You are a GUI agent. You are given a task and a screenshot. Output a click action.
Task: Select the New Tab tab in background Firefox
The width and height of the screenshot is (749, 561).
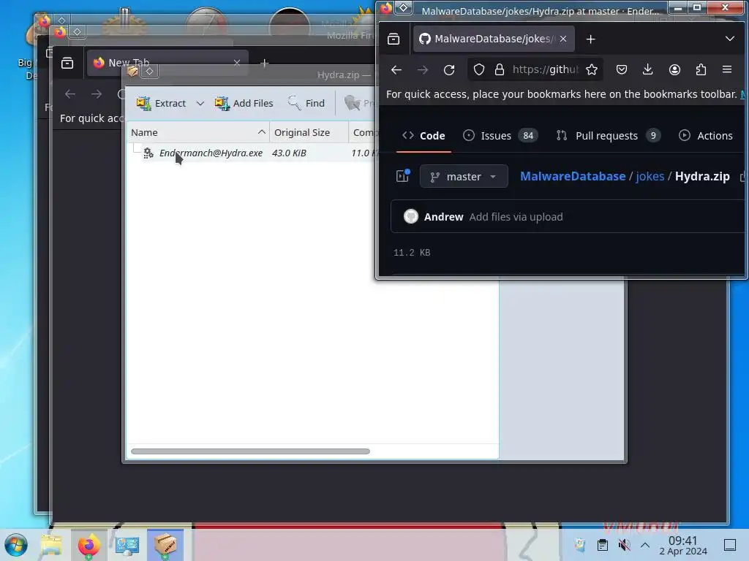tap(168, 63)
